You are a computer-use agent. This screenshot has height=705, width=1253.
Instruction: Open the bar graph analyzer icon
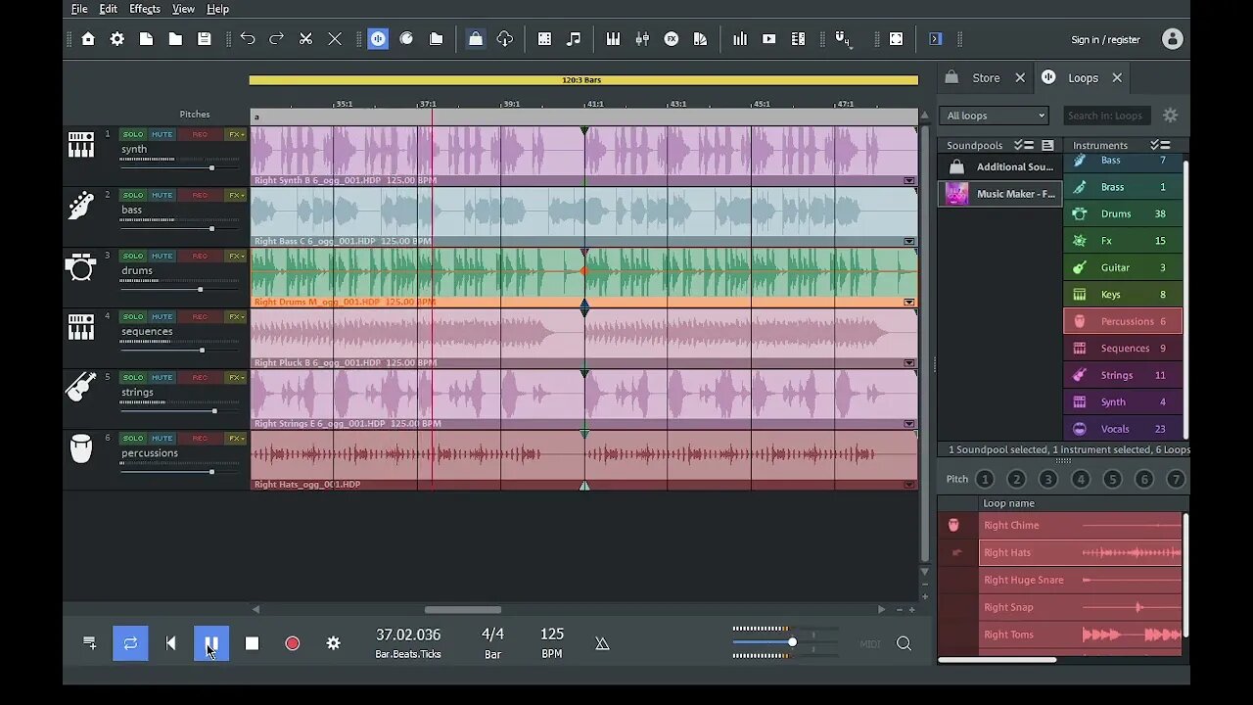740,39
